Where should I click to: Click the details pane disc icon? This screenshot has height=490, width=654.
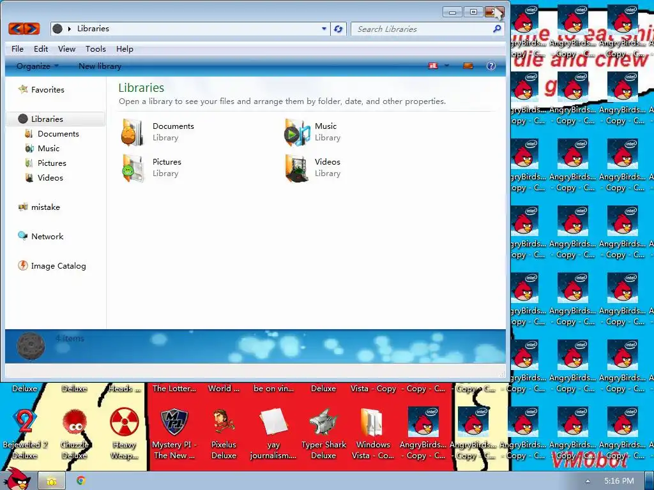[31, 346]
